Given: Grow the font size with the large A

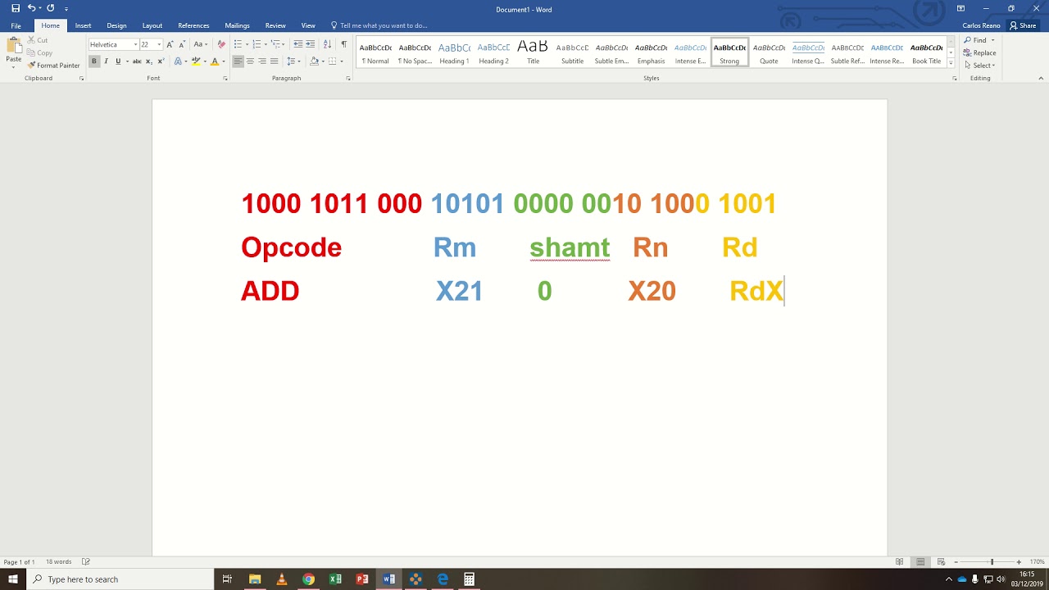Looking at the screenshot, I should 170,44.
